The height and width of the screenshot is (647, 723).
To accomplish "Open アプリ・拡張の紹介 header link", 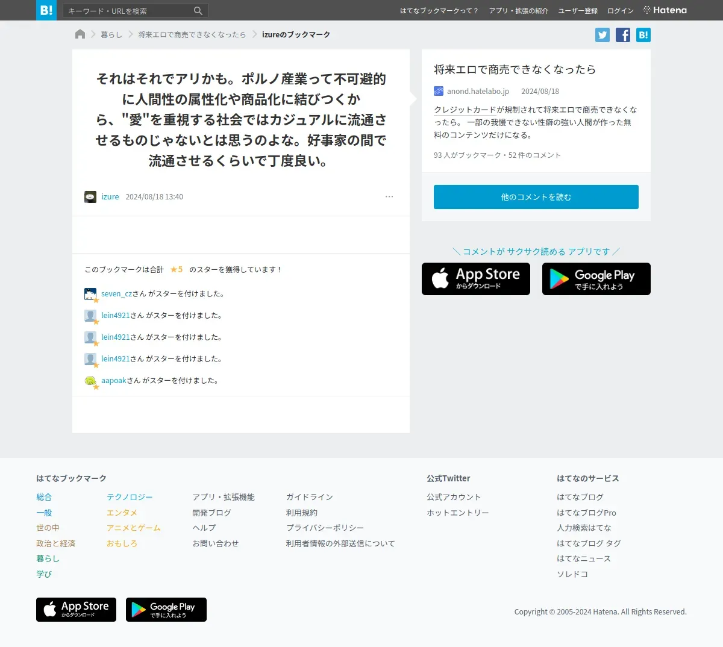I will point(519,11).
